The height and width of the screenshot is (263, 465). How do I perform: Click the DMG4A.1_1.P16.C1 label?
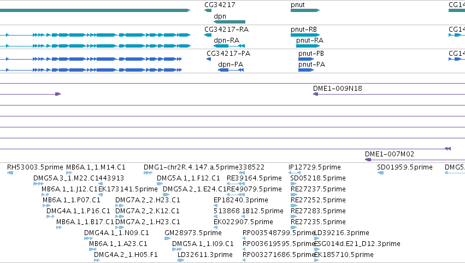78,211
